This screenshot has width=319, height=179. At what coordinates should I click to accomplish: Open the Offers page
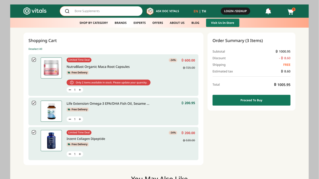pos(158,23)
